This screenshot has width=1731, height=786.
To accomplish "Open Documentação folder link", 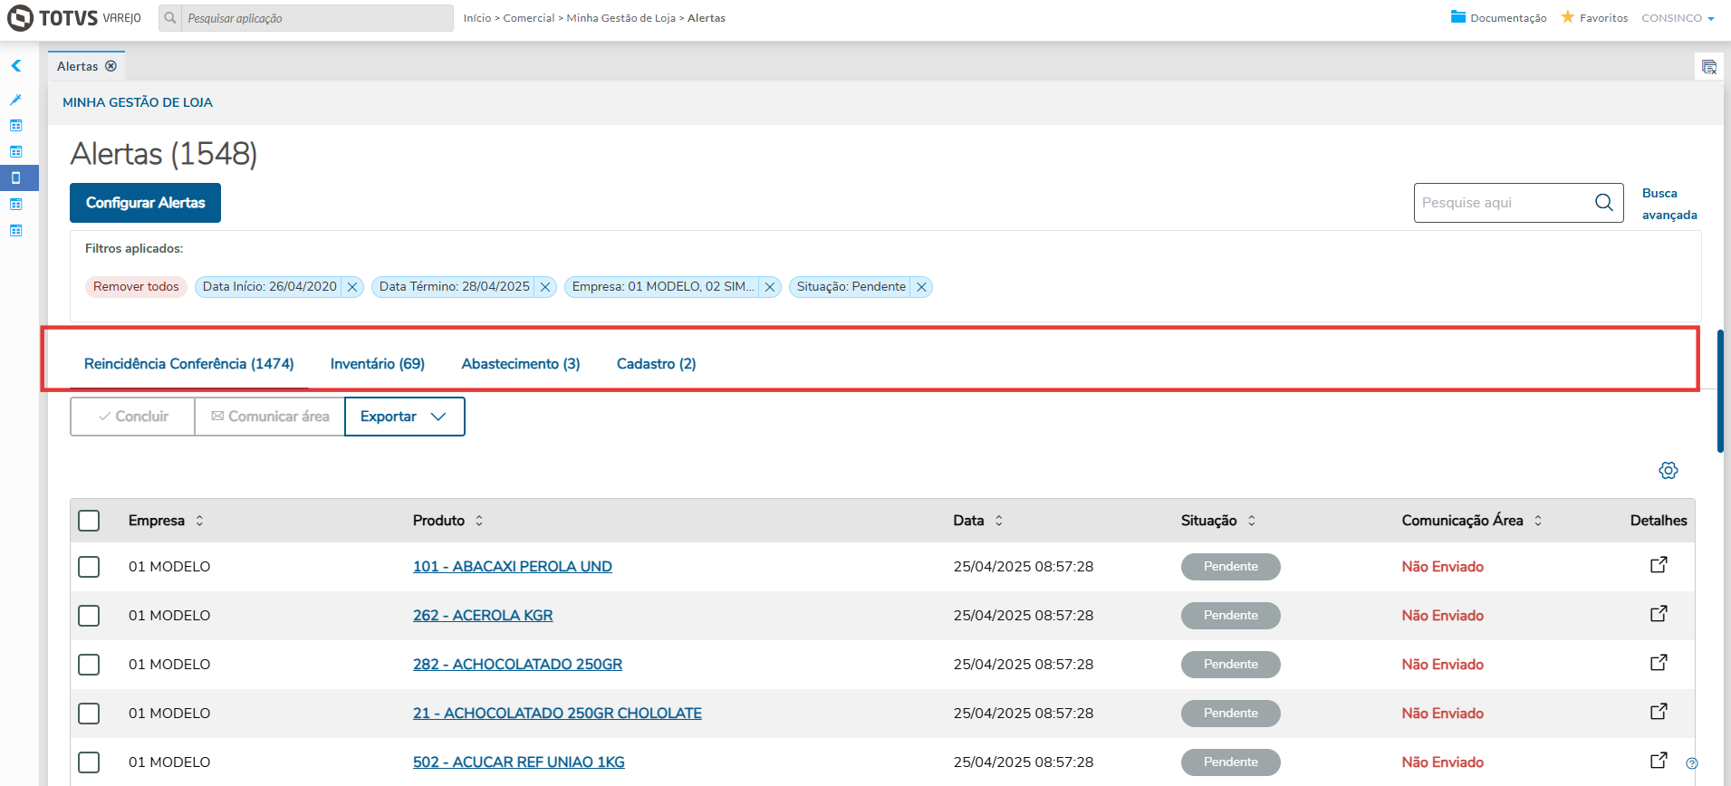I will tap(1498, 18).
